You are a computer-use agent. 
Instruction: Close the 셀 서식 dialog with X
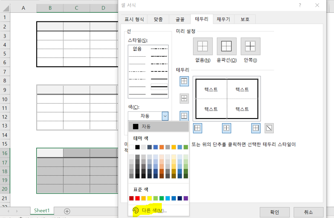tap(317, 5)
